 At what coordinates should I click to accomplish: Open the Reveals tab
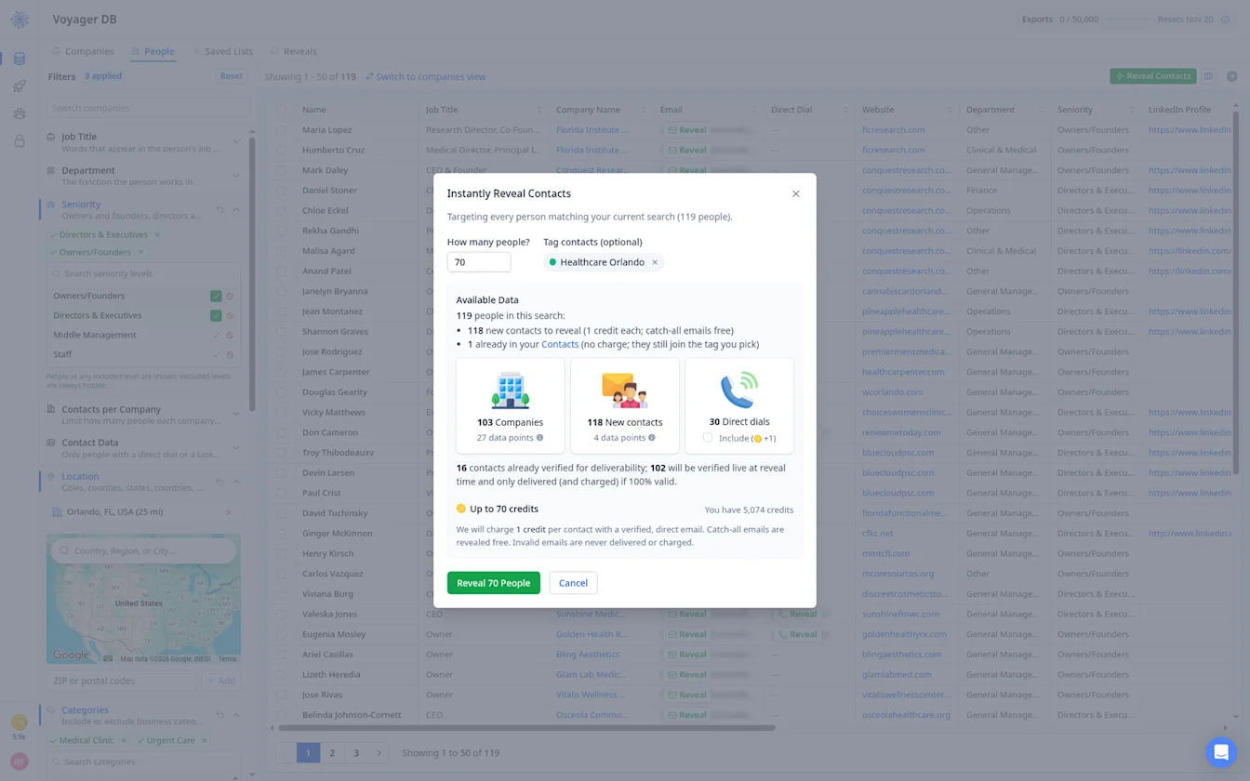click(293, 51)
